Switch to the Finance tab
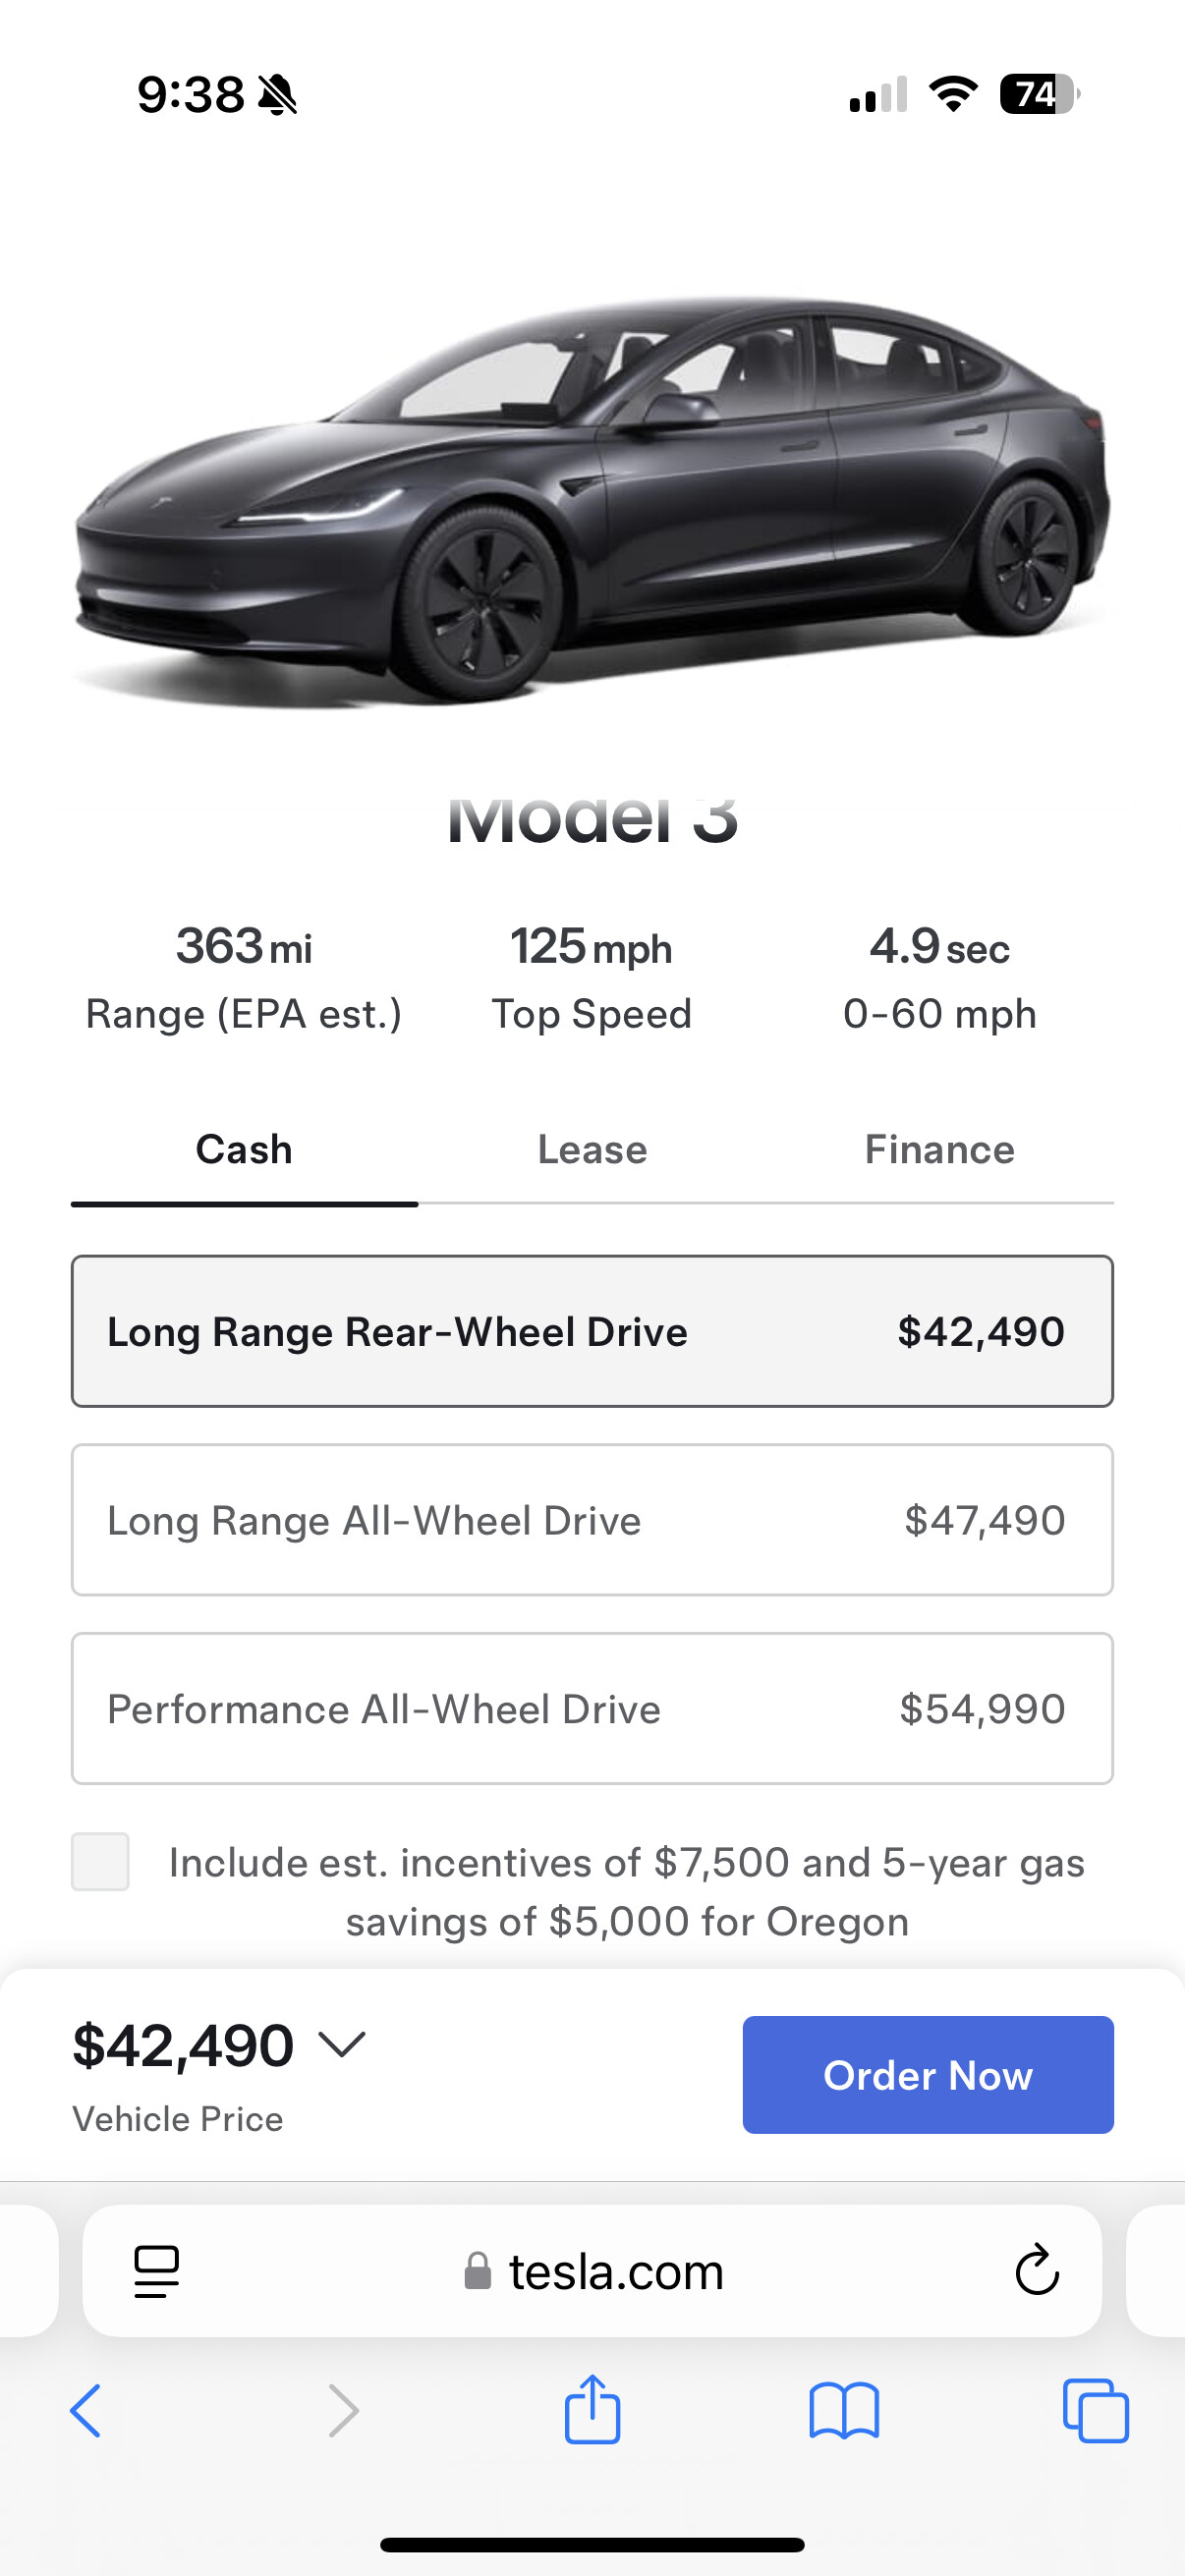1185x2576 pixels. pyautogui.click(x=939, y=1150)
